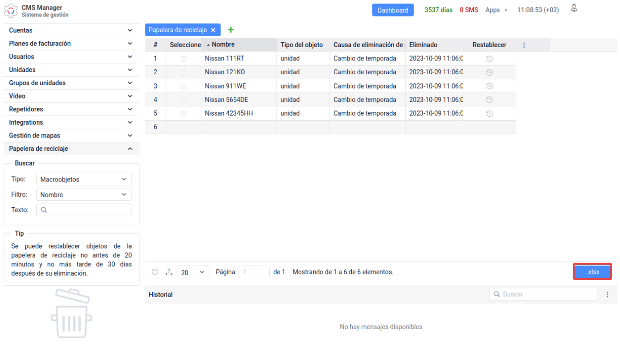Viewport: 620px width, 353px height.
Task: Click the restore icon for Nissan 42345HH
Action: [489, 113]
